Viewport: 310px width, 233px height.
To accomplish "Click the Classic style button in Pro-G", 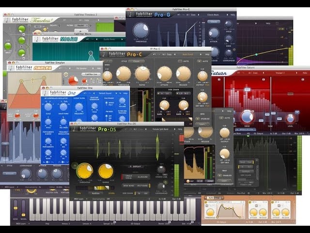I will coord(214,21).
